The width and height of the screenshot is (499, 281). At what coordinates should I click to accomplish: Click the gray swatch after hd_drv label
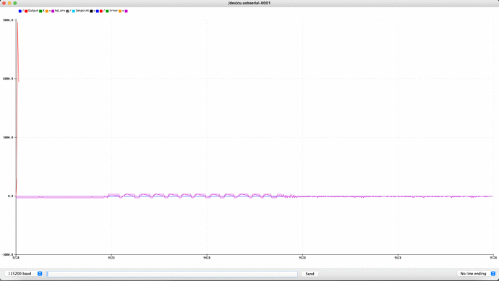67,11
